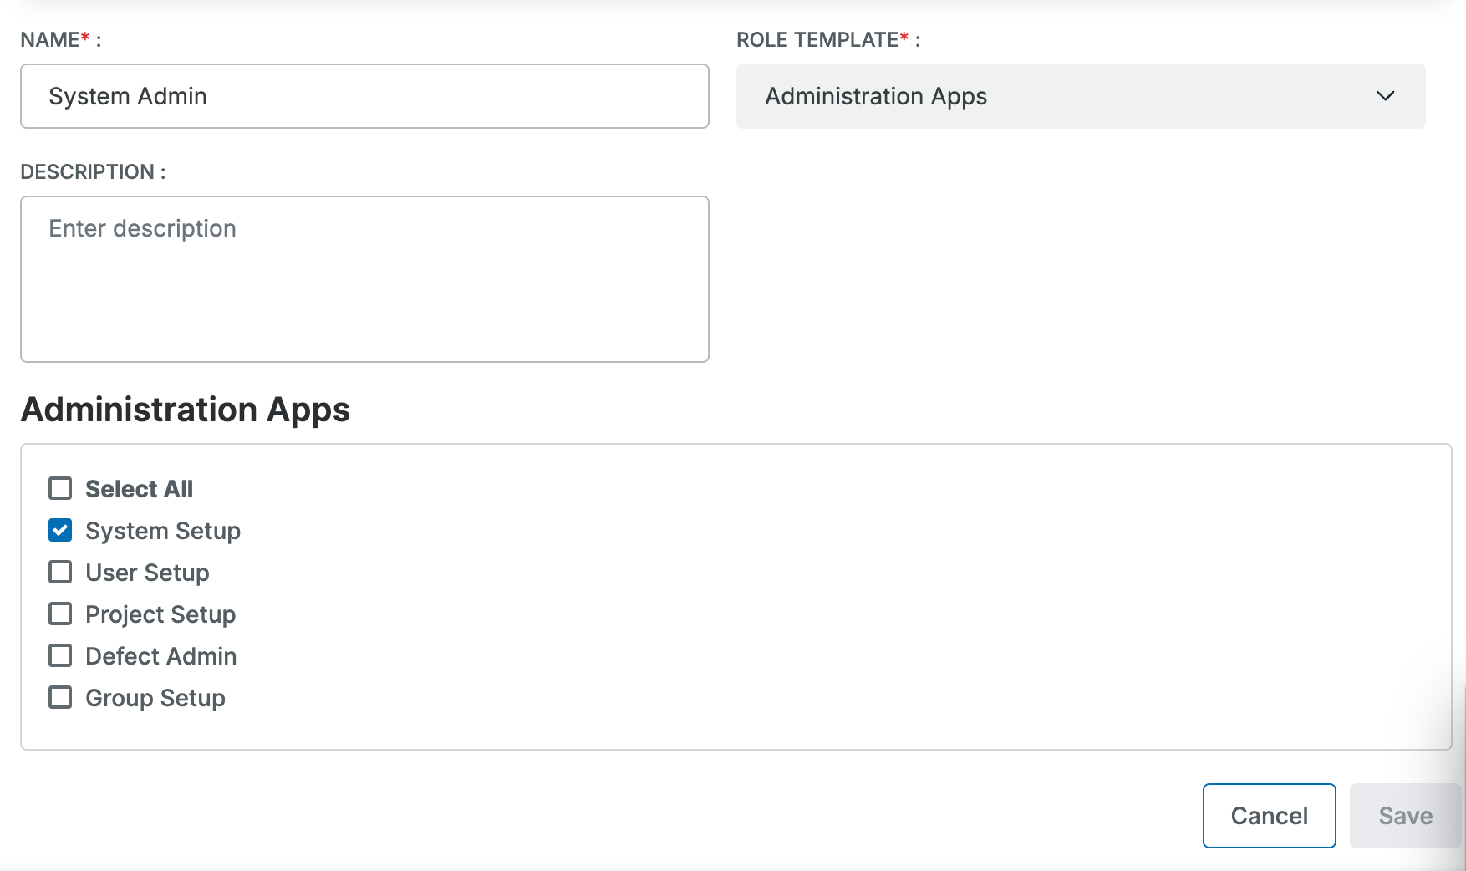Viewport: 1466px width, 871px height.
Task: Select the System Admin name text
Action: pos(128,95)
